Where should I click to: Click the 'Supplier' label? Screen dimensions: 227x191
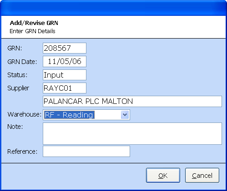[18, 88]
